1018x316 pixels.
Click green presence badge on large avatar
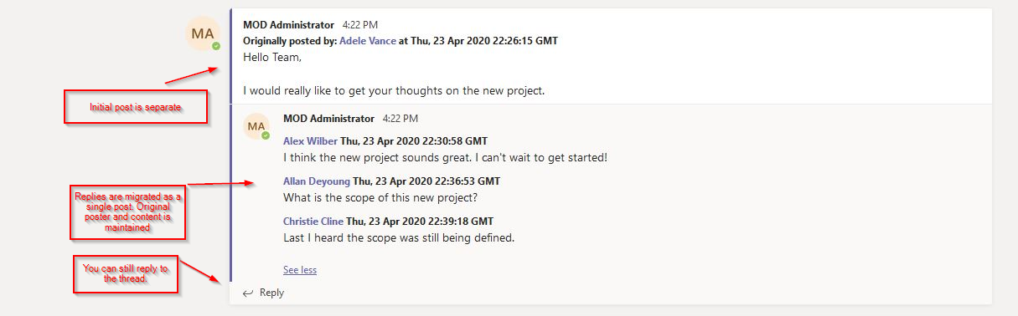tap(216, 46)
